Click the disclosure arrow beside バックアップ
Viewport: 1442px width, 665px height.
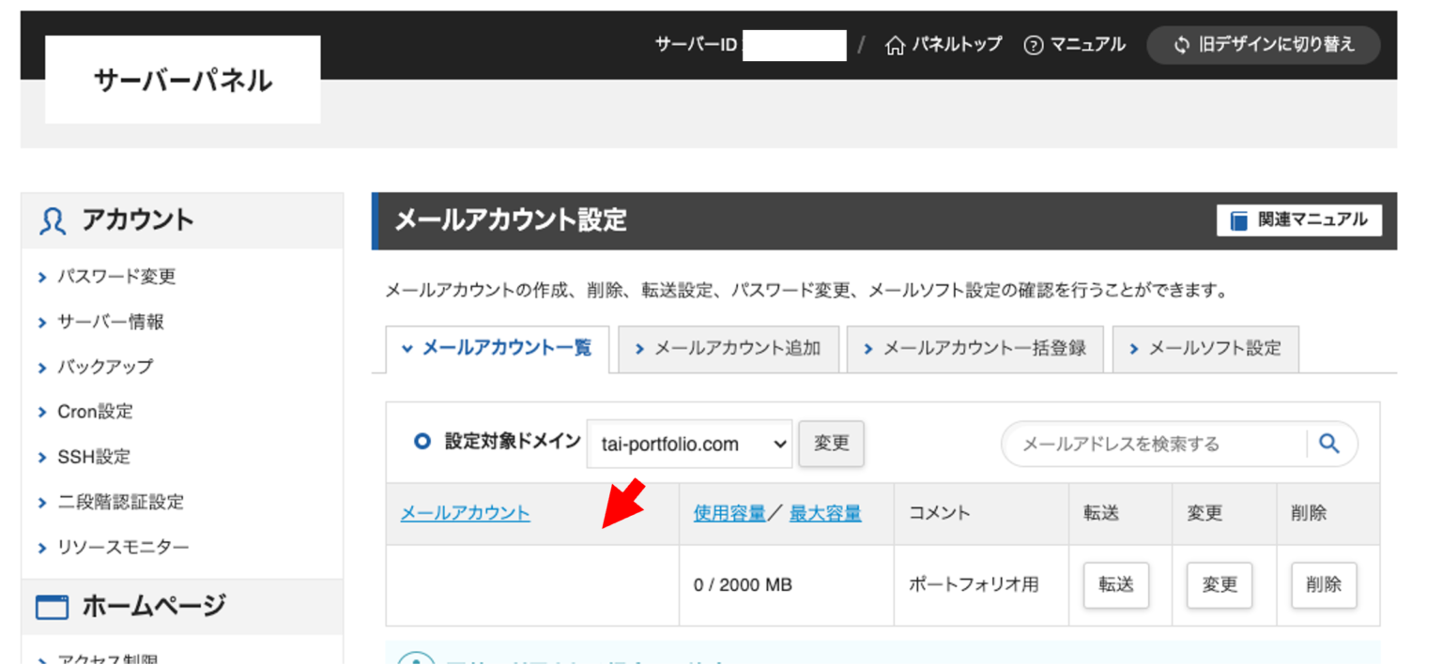pyautogui.click(x=42, y=367)
